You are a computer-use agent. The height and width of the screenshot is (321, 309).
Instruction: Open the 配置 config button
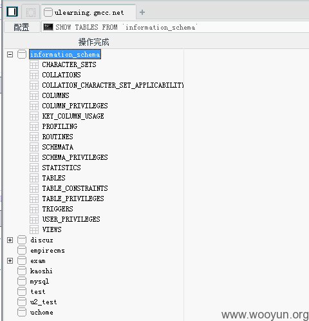[22, 27]
